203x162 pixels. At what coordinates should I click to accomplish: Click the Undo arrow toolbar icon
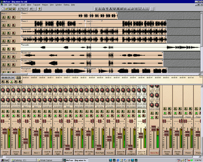click(31, 9)
